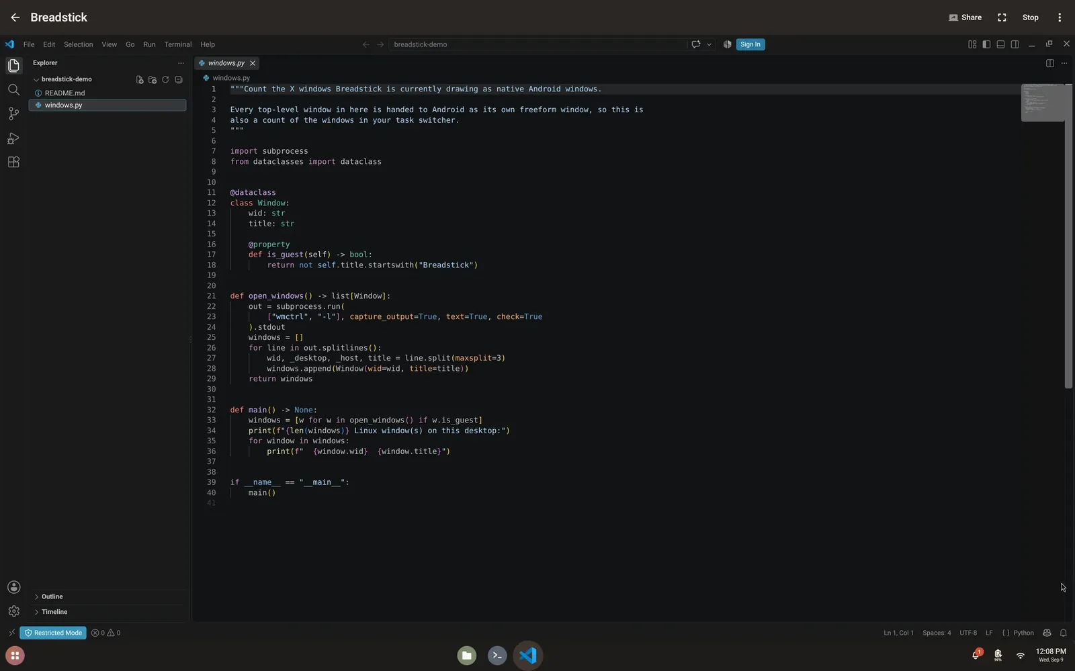Image resolution: width=1075 pixels, height=671 pixels.
Task: Click the Share button
Action: [x=965, y=17]
